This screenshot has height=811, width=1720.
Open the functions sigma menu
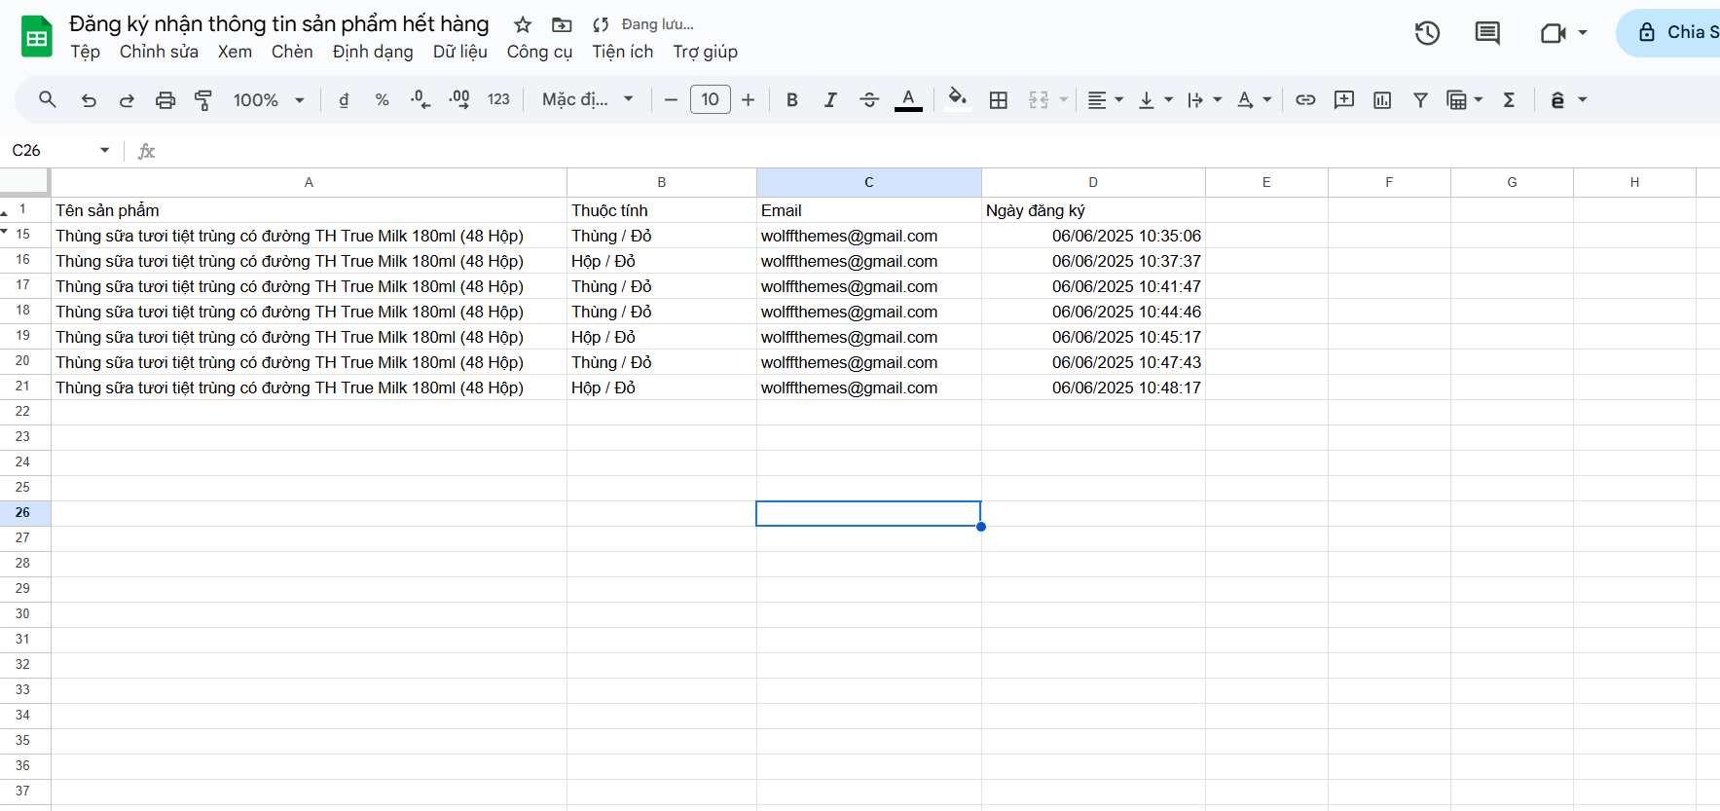click(x=1510, y=99)
